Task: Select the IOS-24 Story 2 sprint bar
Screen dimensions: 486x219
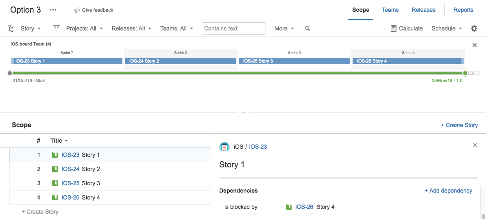Action: [181, 61]
